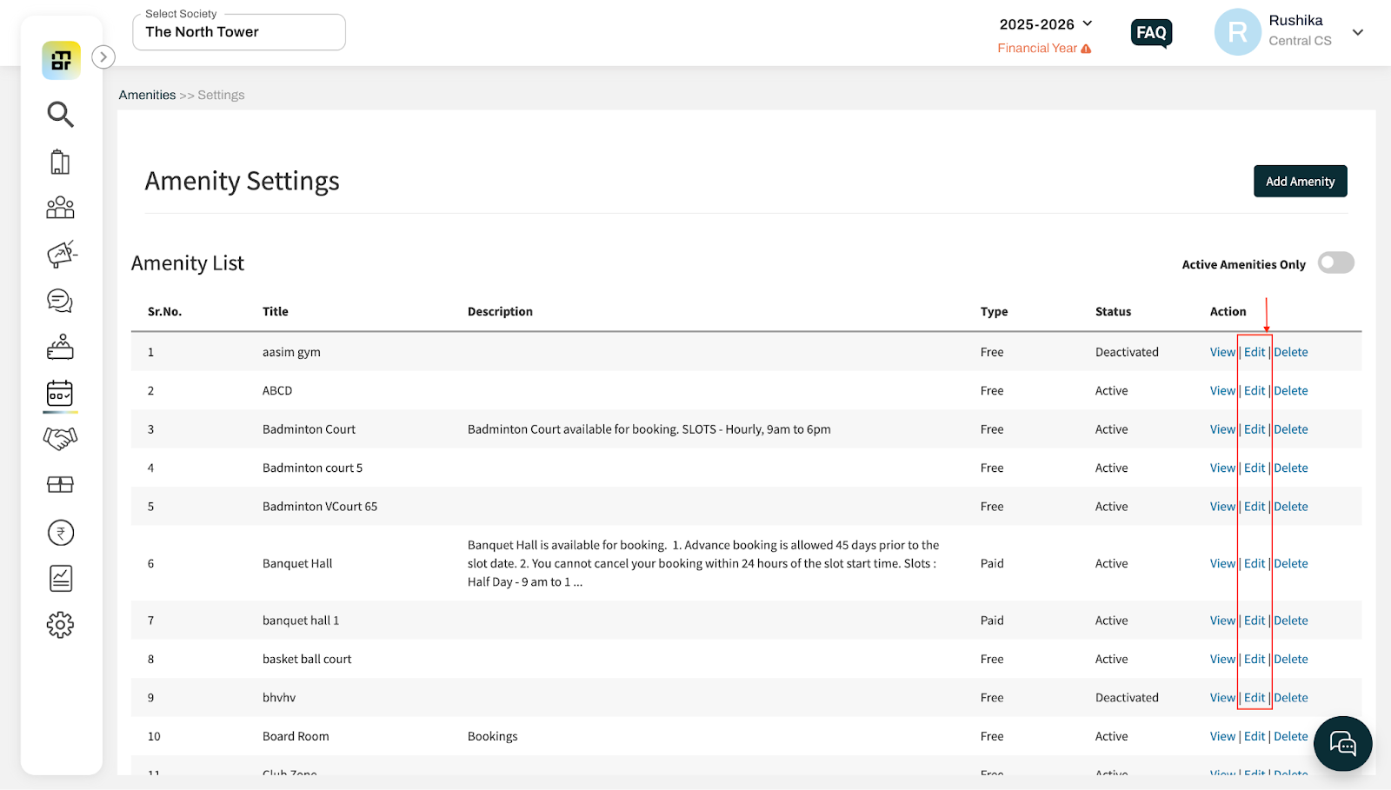1391x790 pixels.
Task: Open the 2025-2026 financial year dropdown
Action: 1045,24
